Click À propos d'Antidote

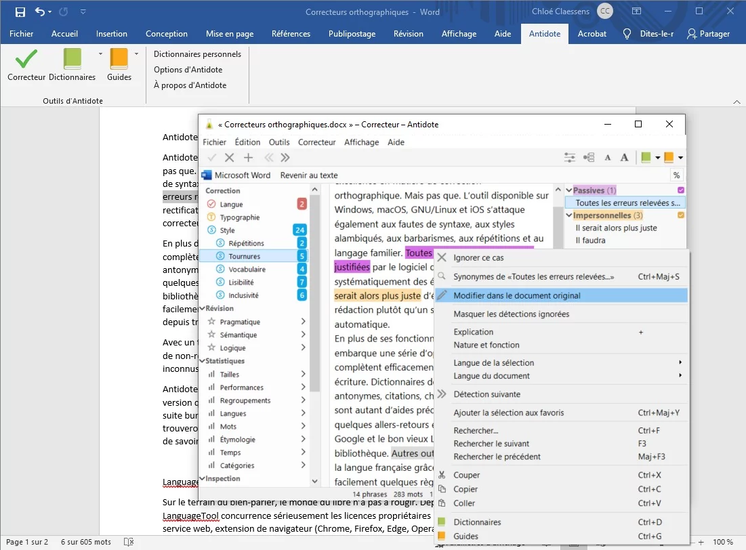click(190, 85)
